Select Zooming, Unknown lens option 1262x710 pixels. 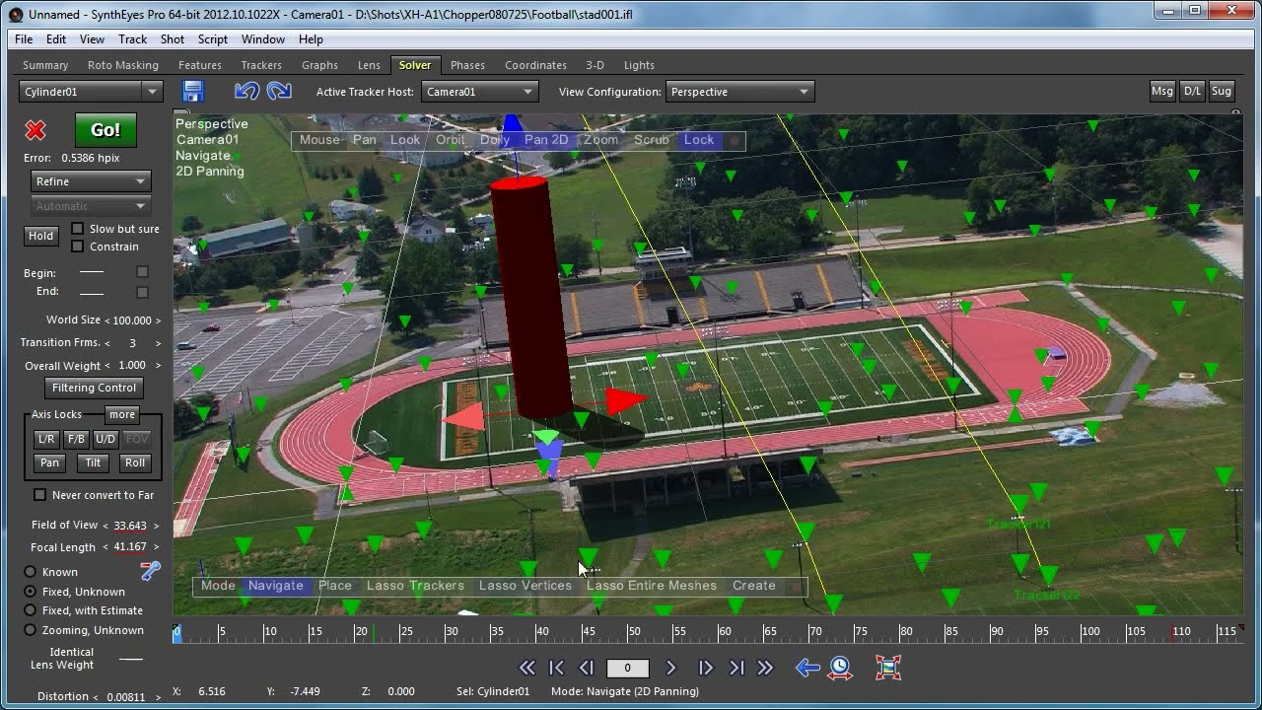(31, 630)
